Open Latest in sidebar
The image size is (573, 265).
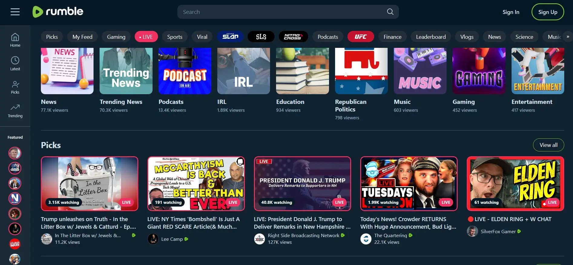(15, 63)
